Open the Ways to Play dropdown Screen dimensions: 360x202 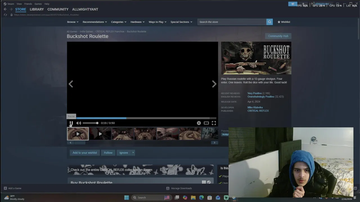(x=157, y=22)
